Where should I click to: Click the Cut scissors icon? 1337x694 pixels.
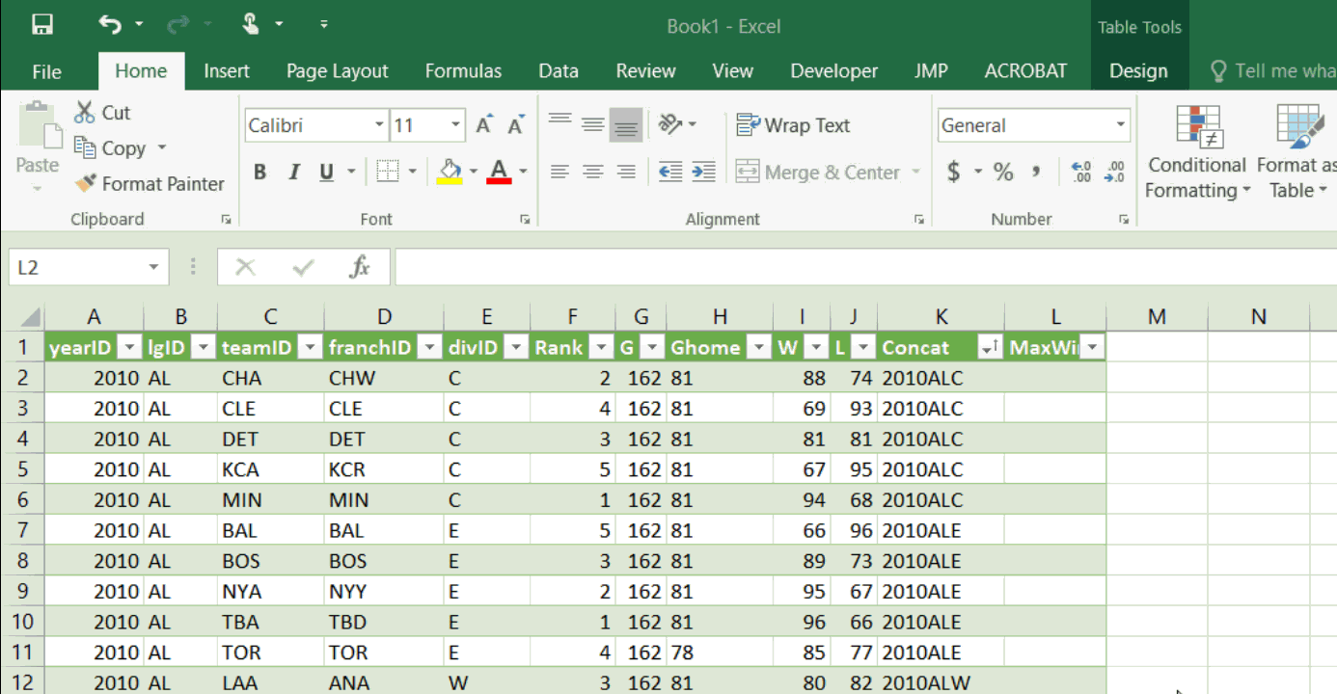85,113
